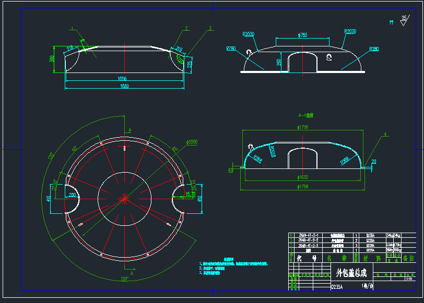Select the φ1632 dimension text
This screenshot has height=303, width=424.
click(302, 177)
